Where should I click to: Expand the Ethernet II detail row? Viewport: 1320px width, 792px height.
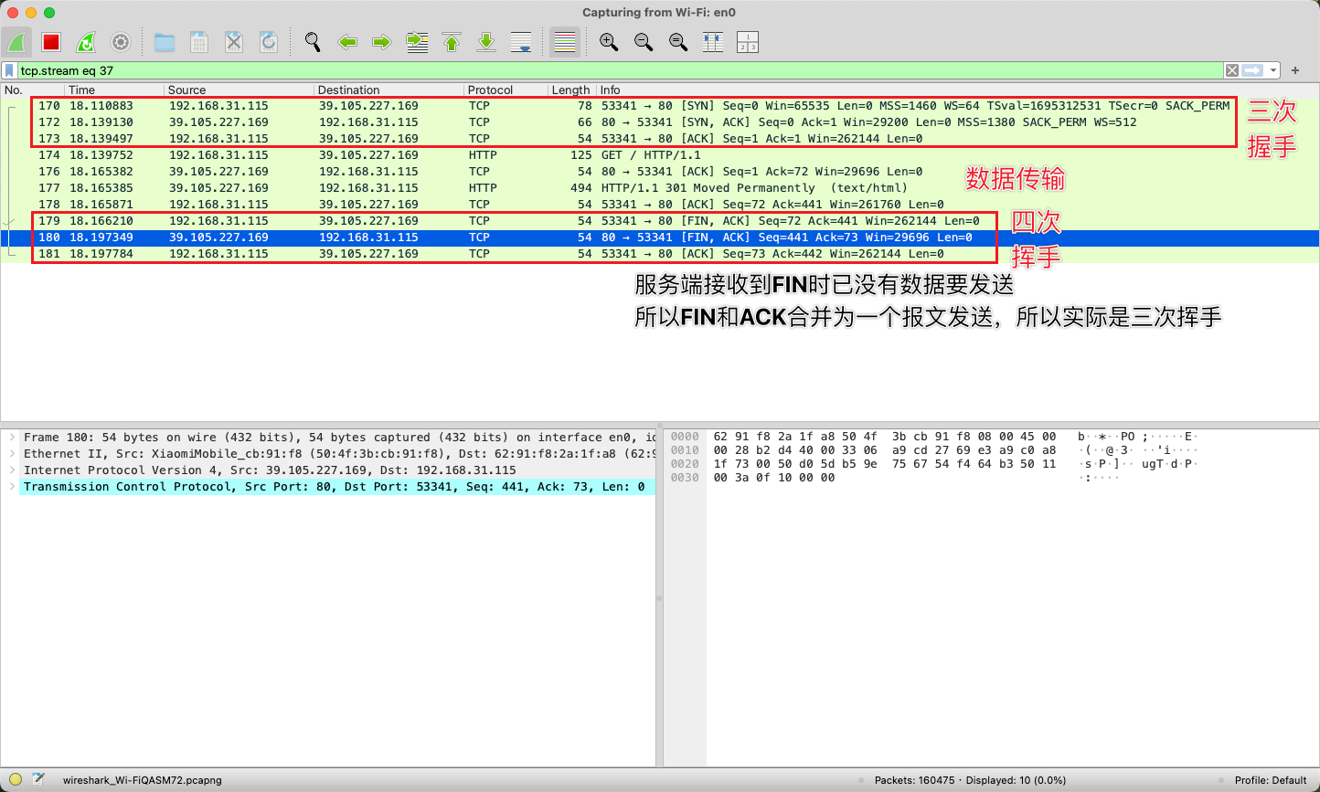(11, 454)
